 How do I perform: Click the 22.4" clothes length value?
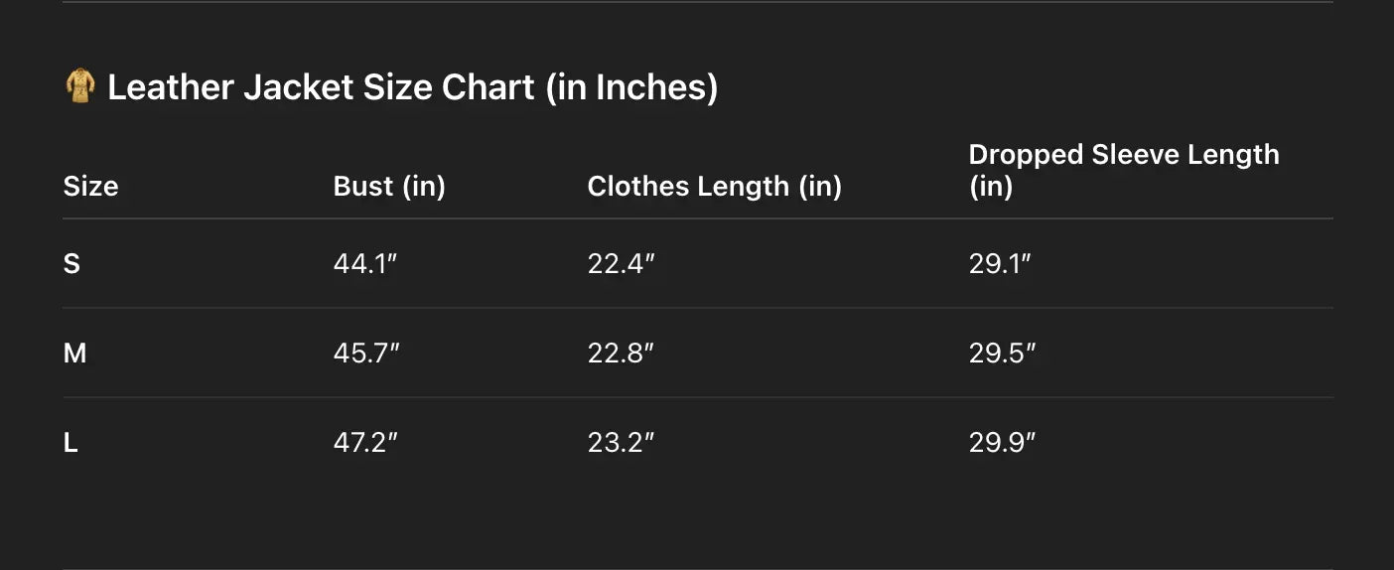621,263
